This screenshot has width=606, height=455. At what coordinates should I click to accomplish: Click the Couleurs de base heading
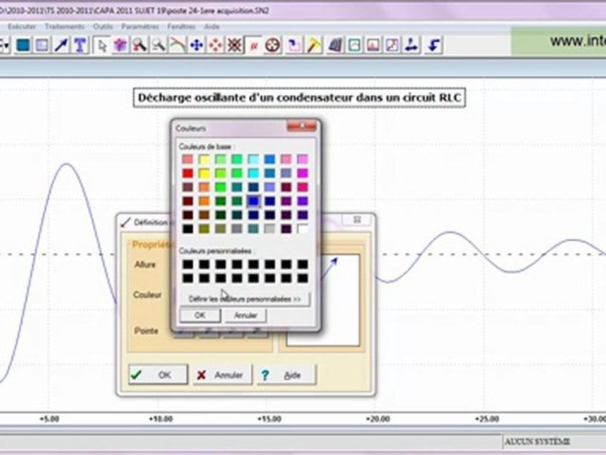(x=206, y=147)
